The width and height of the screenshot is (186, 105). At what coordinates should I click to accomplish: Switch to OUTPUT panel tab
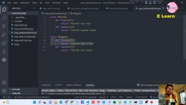click(58, 85)
